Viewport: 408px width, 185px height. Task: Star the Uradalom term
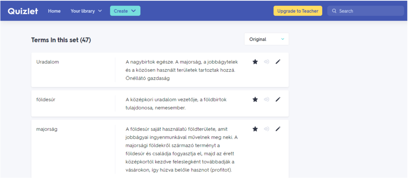255,62
